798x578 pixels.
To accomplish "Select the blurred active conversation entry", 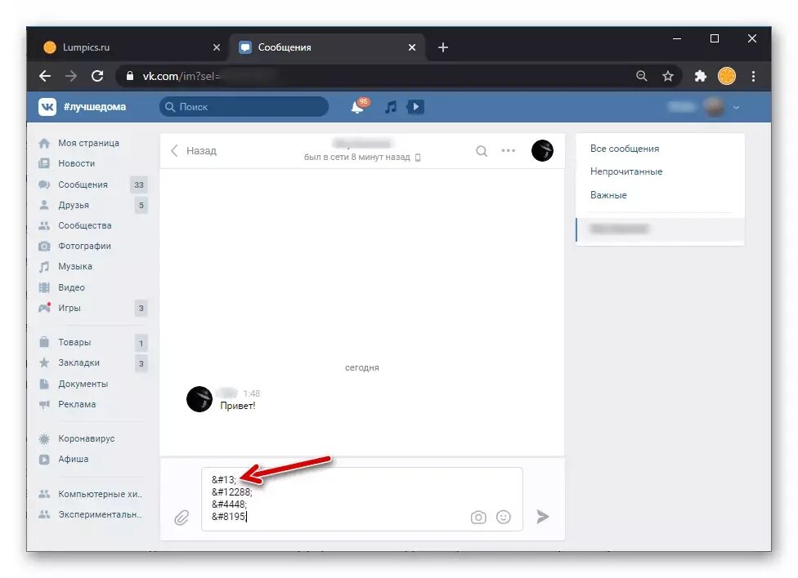I will 660,229.
